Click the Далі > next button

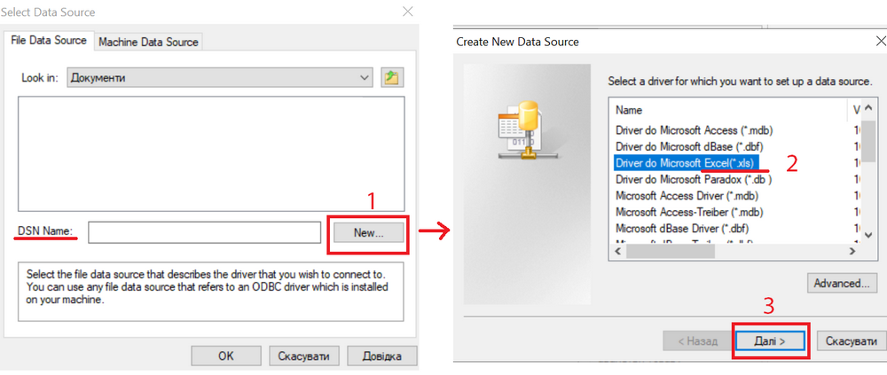pyautogui.click(x=769, y=340)
